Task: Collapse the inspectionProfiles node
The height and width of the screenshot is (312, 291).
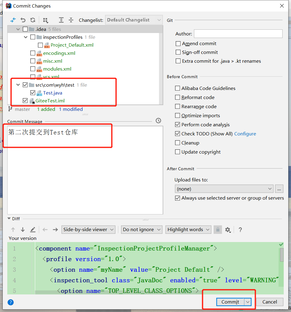Action: pyautogui.click(x=26, y=37)
